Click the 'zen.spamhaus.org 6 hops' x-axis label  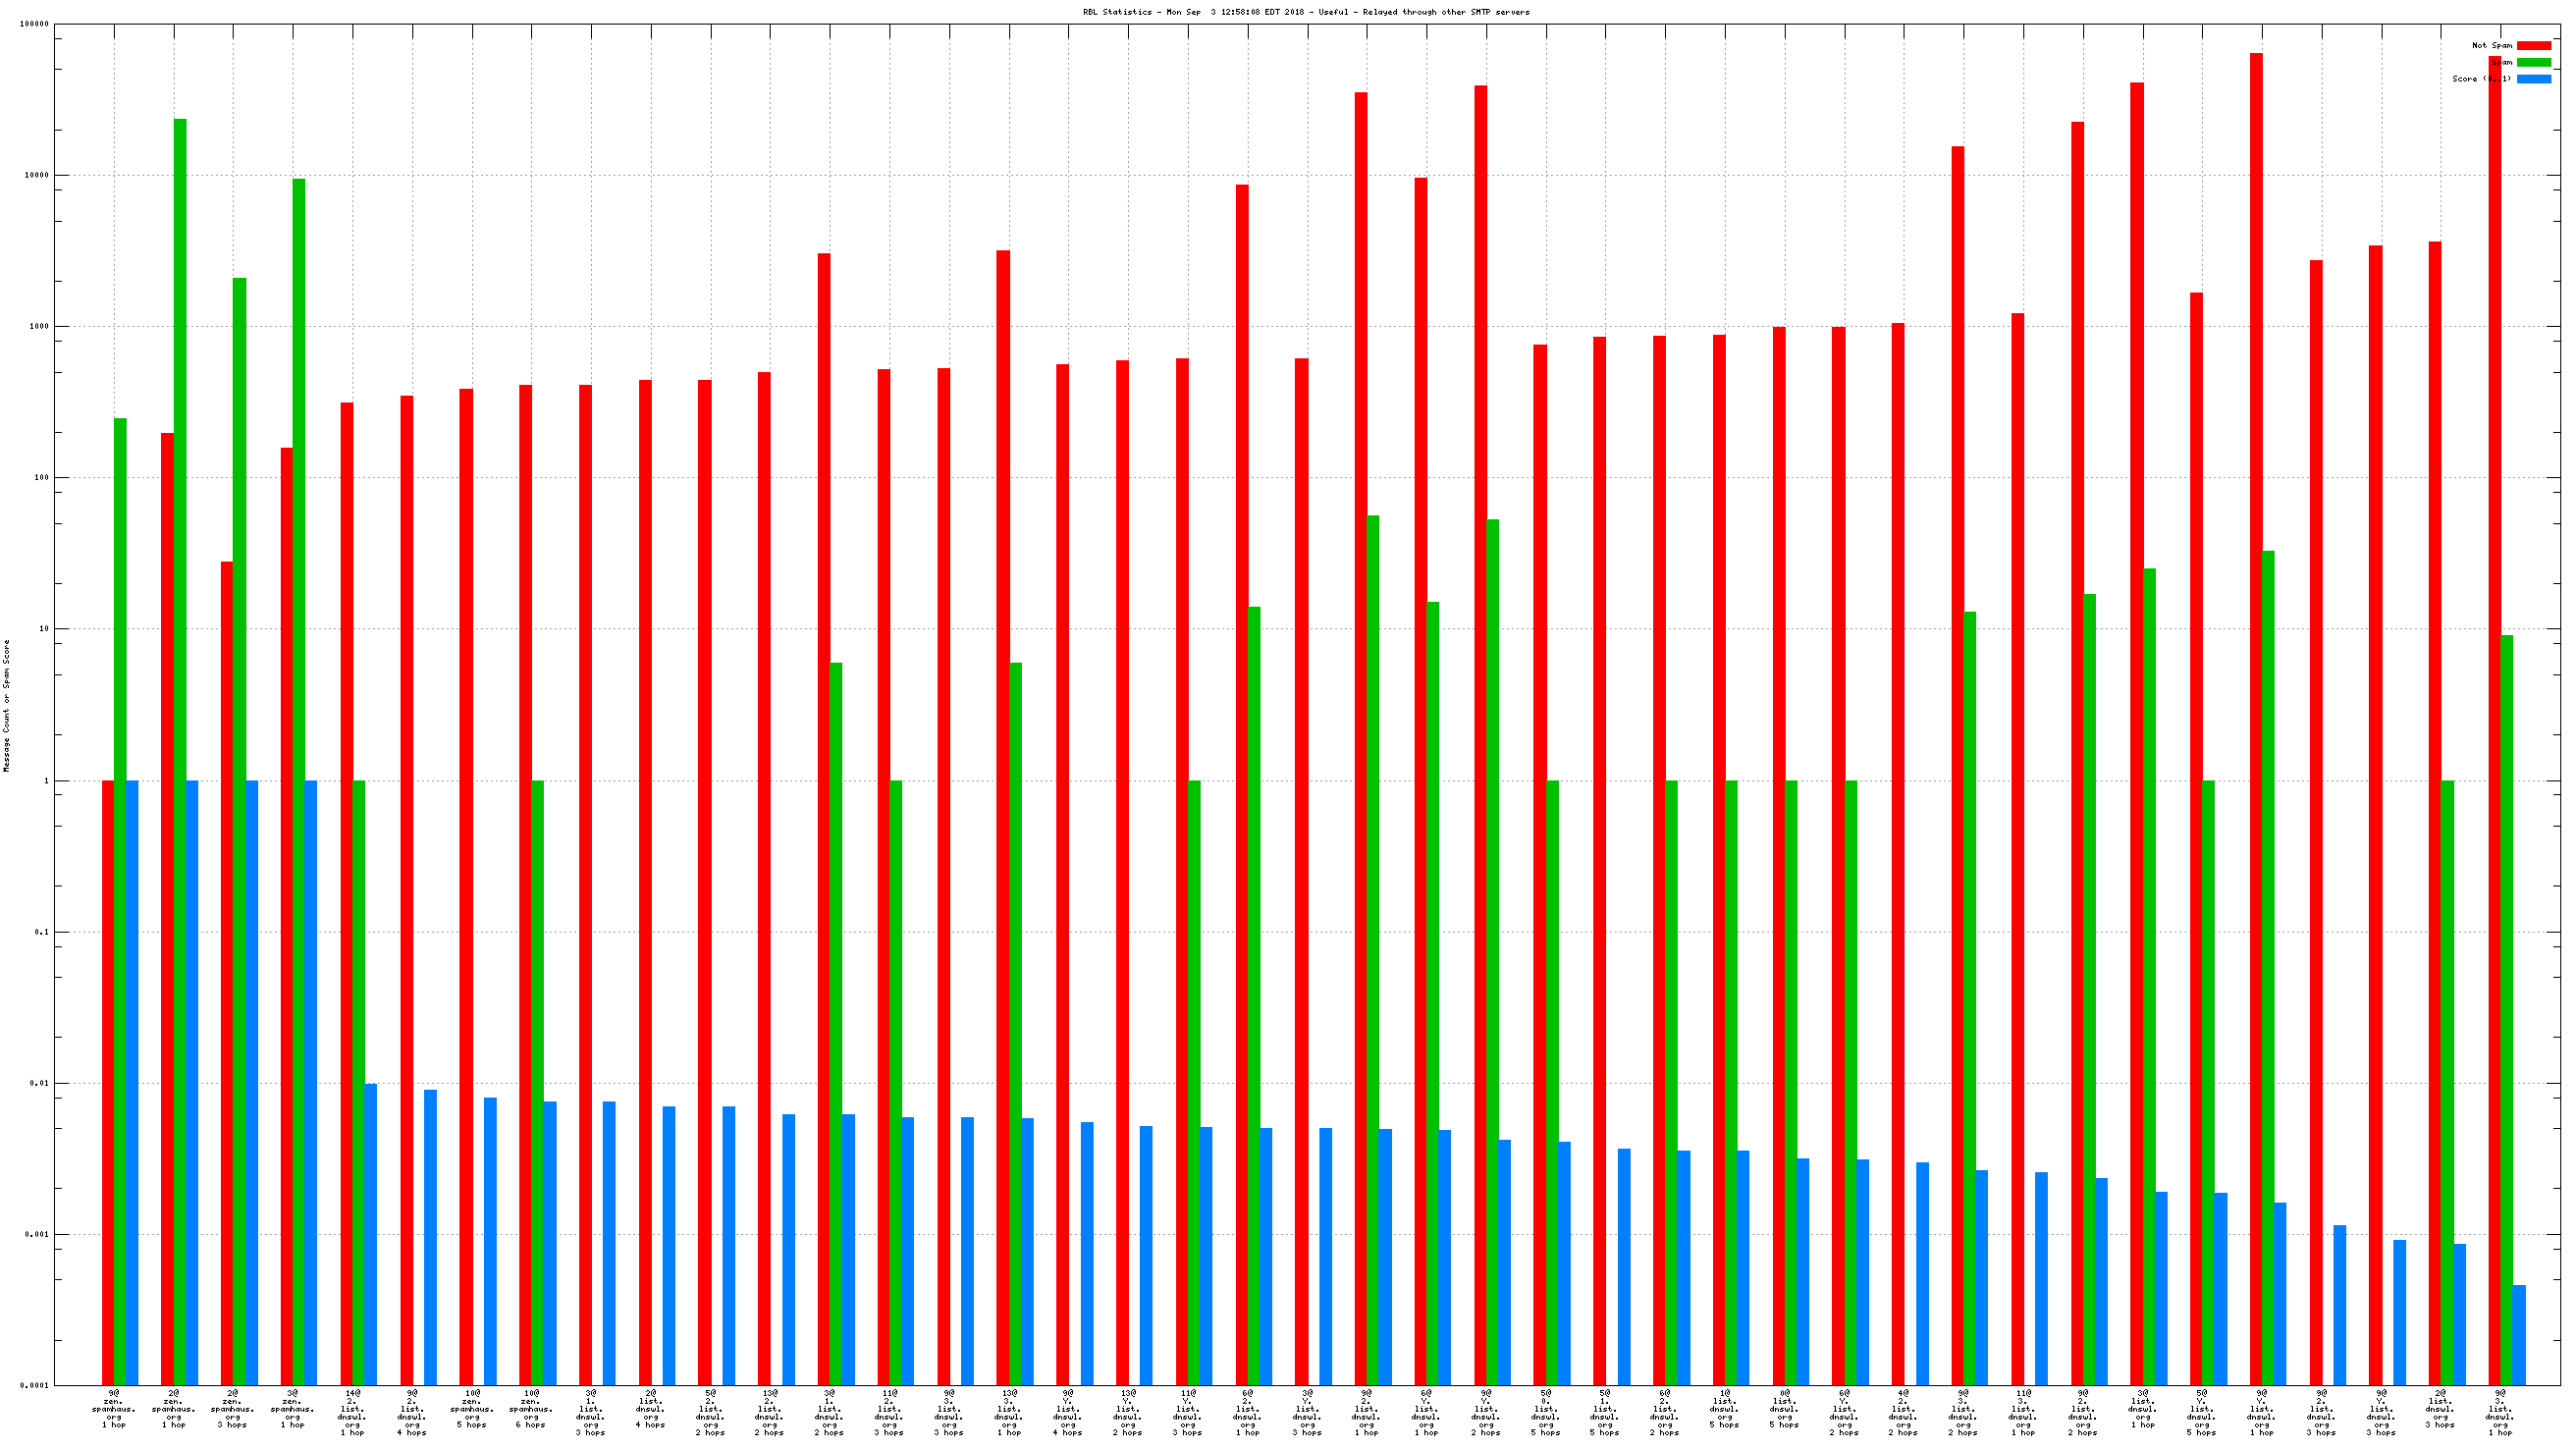pyautogui.click(x=531, y=1412)
